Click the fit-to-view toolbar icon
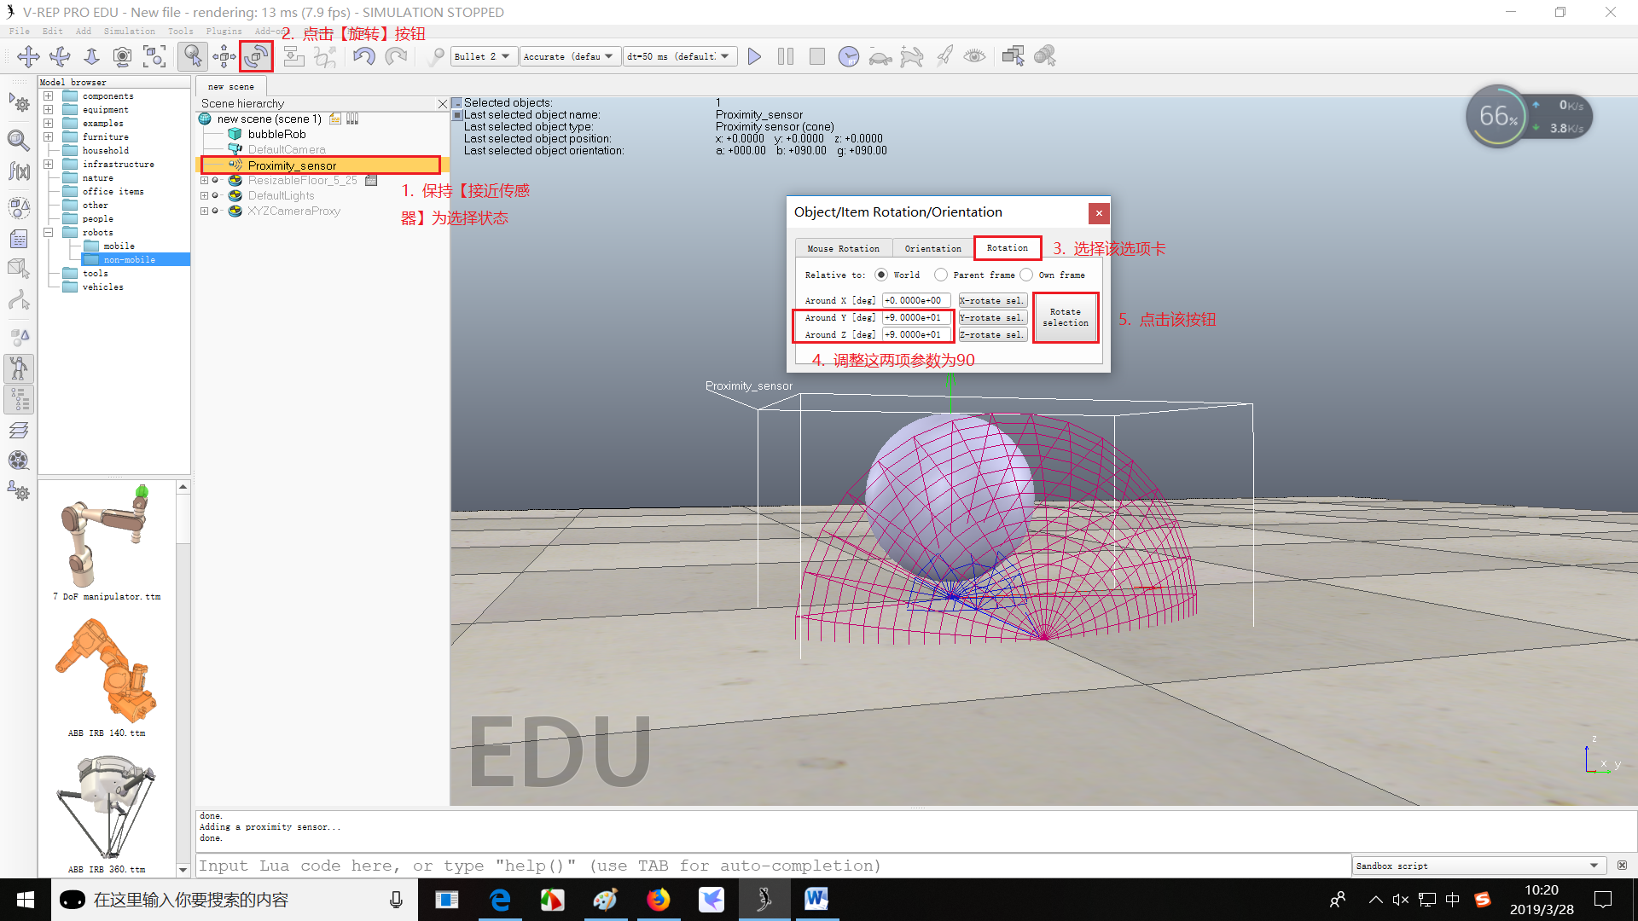This screenshot has width=1638, height=921. pyautogui.click(x=154, y=56)
